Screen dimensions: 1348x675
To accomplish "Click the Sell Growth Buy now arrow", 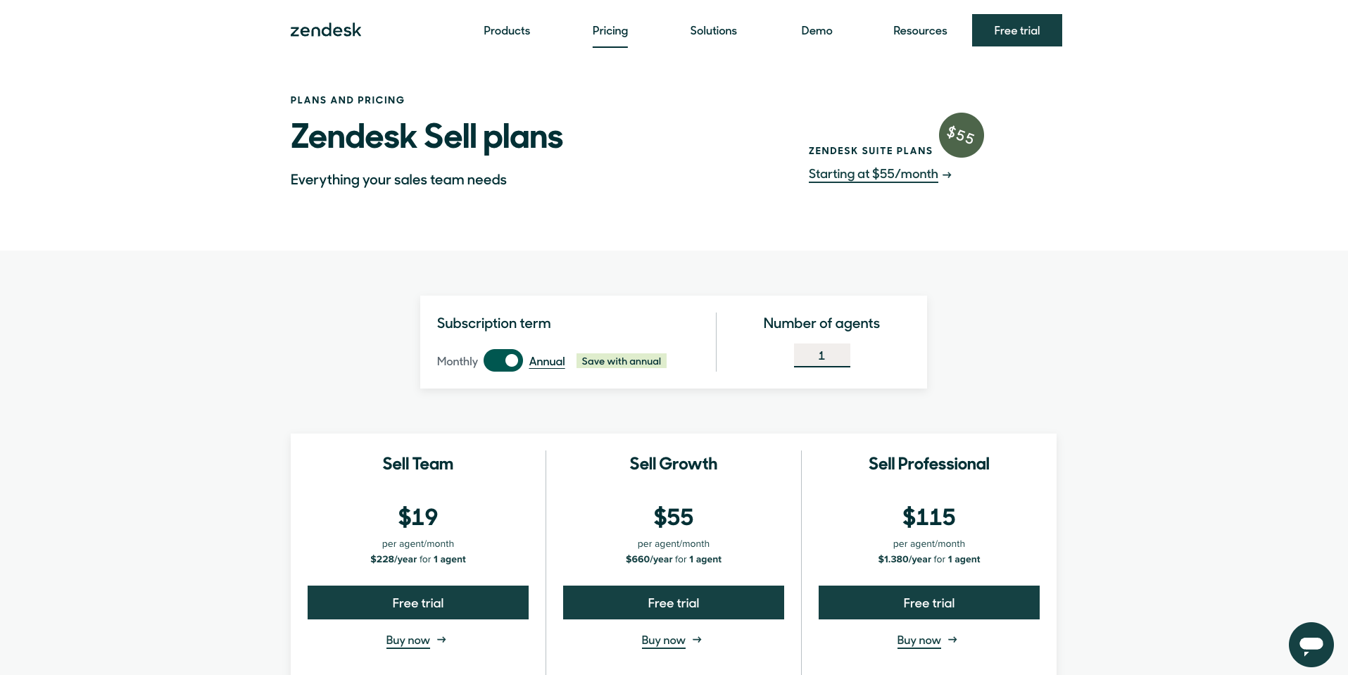I will click(x=697, y=640).
